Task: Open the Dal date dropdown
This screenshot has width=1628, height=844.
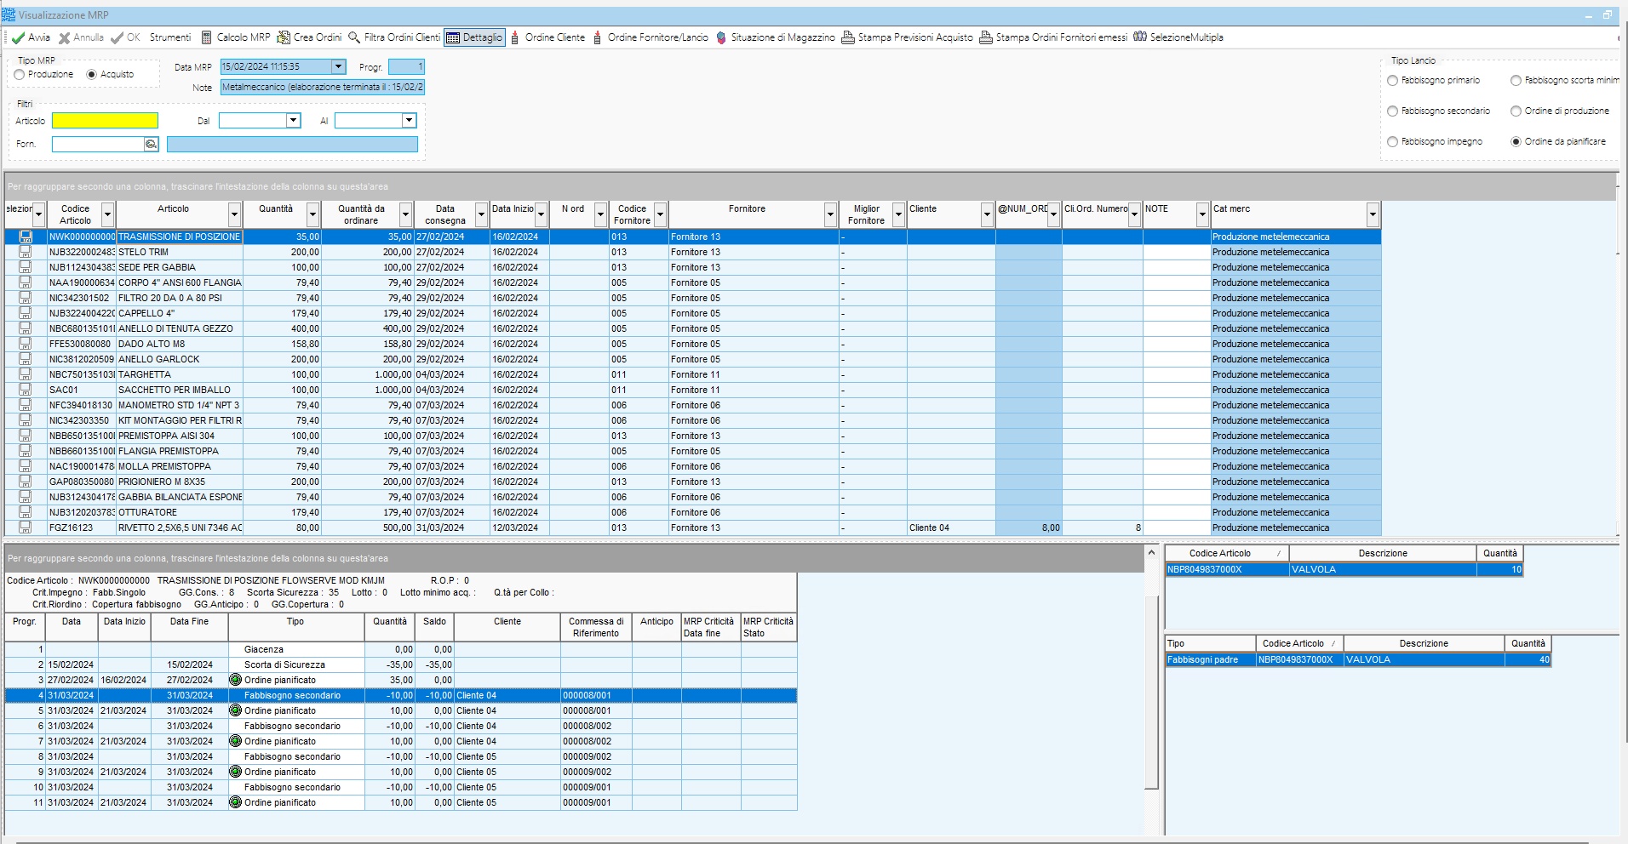Action: click(294, 121)
